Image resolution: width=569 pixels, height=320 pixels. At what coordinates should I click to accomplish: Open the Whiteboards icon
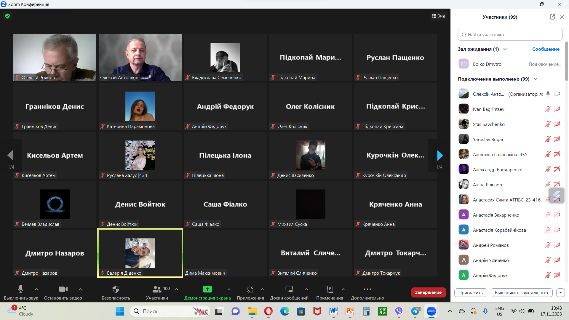(x=289, y=289)
